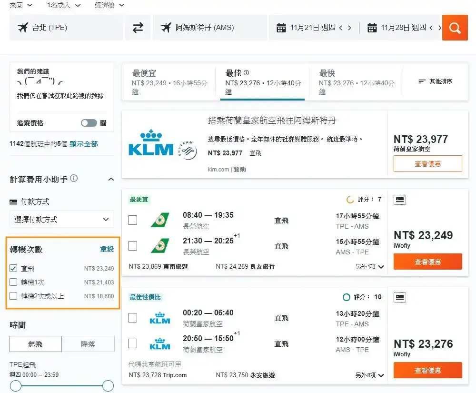
Task: Click the 其他排序 sort icon
Action: click(x=422, y=81)
